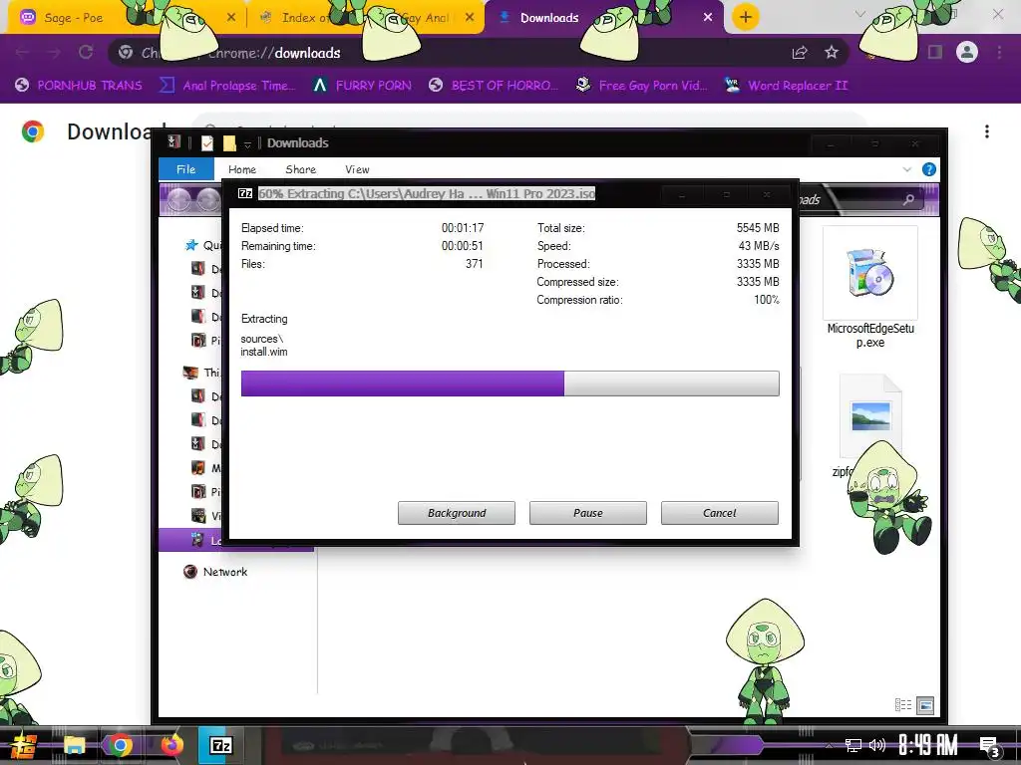The height and width of the screenshot is (765, 1021).
Task: Open the Start menu
Action: (24, 745)
